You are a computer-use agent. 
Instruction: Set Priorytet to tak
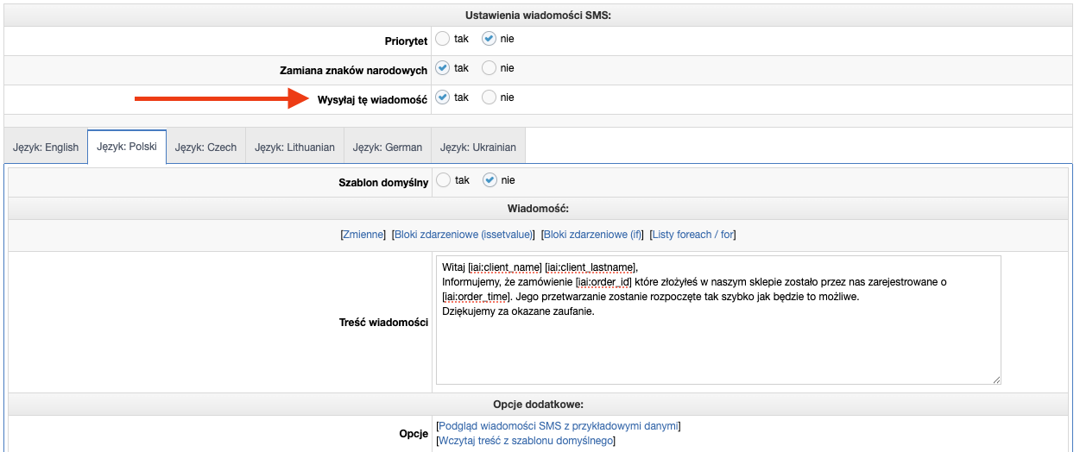click(443, 39)
